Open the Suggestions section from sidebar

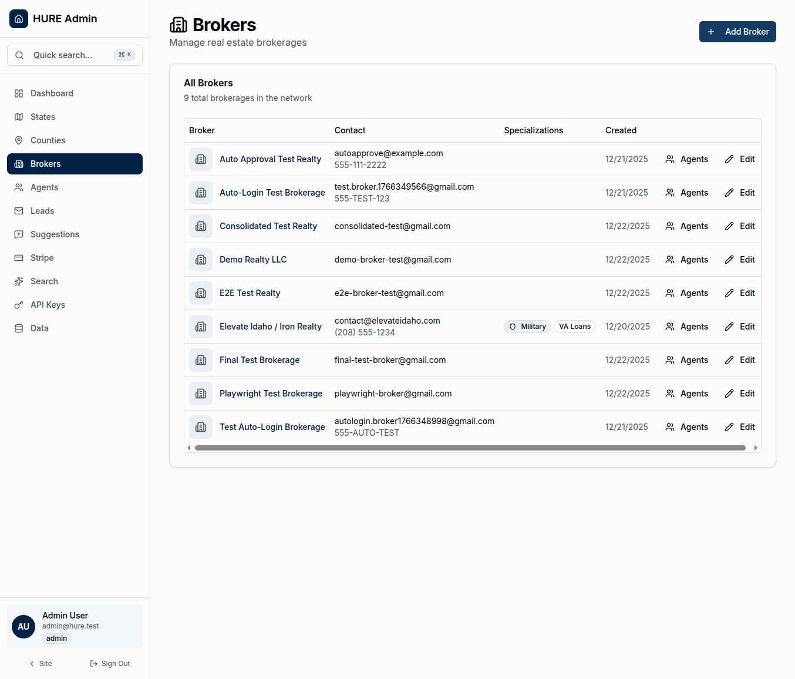click(x=55, y=234)
